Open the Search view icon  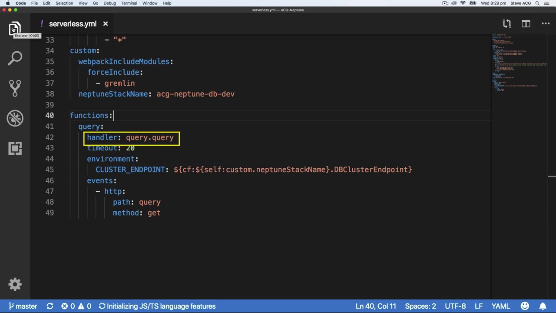[x=15, y=58]
